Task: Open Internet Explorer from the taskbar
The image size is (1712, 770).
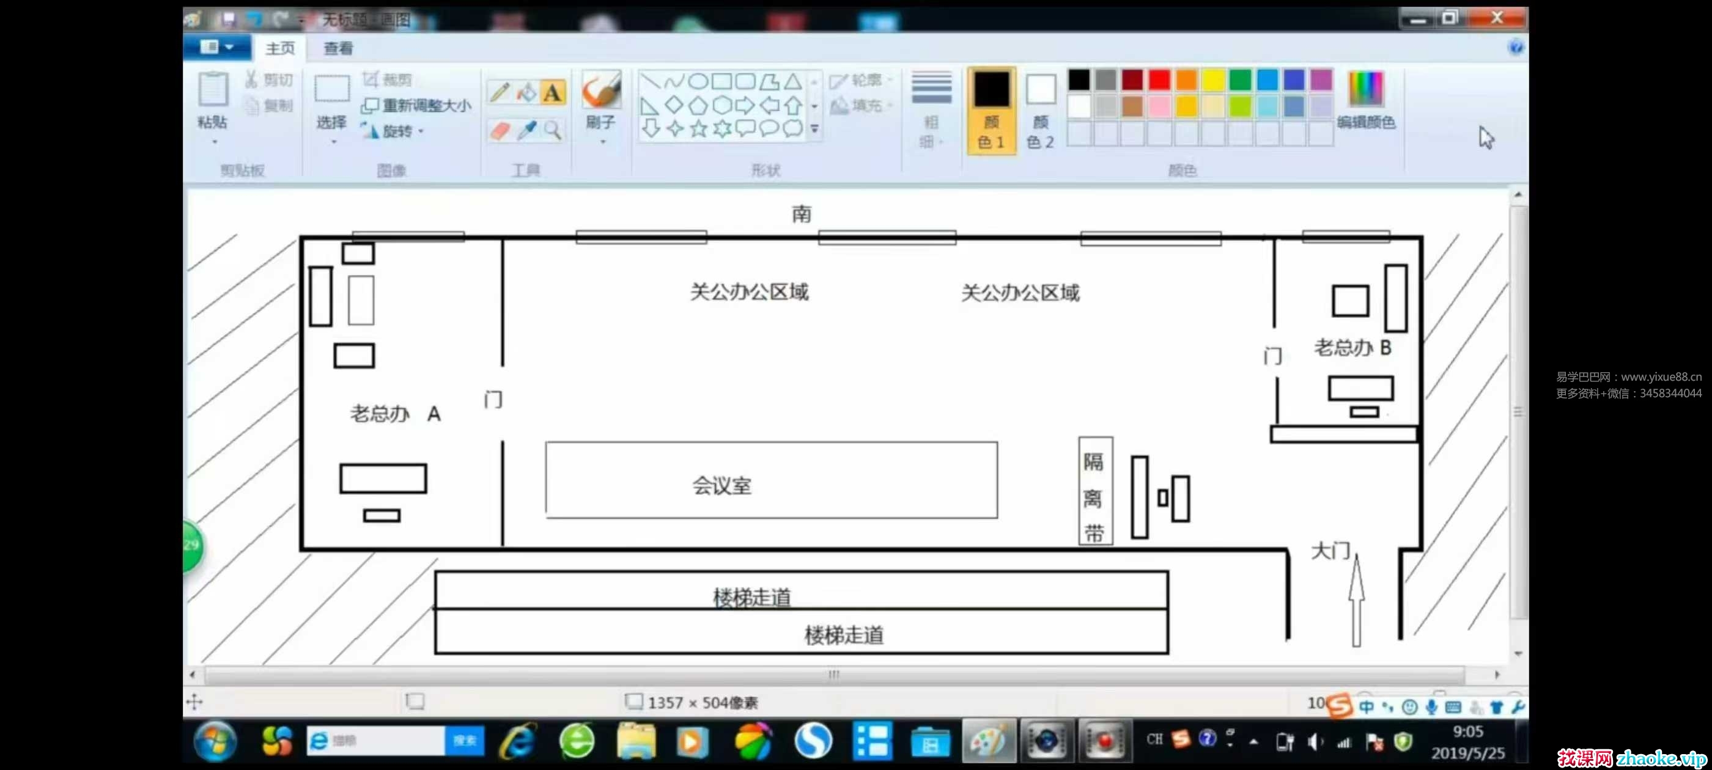Action: pyautogui.click(x=518, y=741)
